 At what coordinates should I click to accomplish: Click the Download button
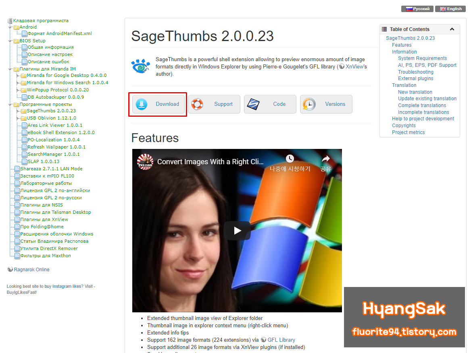point(158,104)
